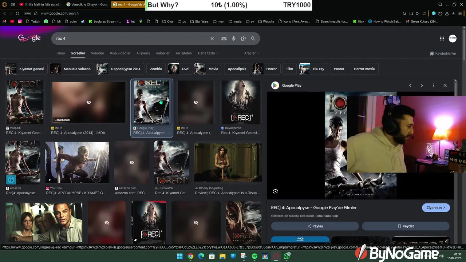
Task: Clear the search box with the X icon
Action: pos(212,39)
